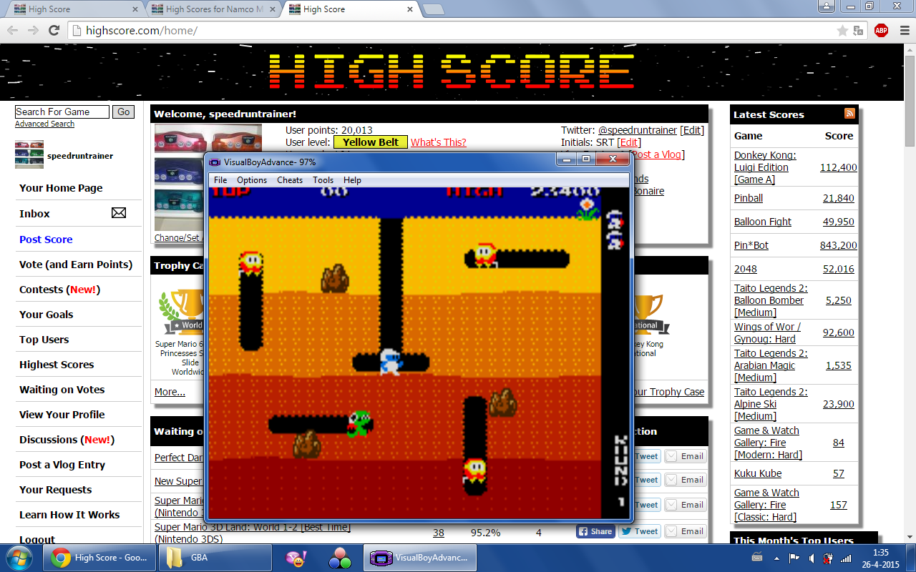Image resolution: width=916 pixels, height=572 pixels.
Task: Open the Options menu in VisualBoyAdvance
Action: [252, 180]
